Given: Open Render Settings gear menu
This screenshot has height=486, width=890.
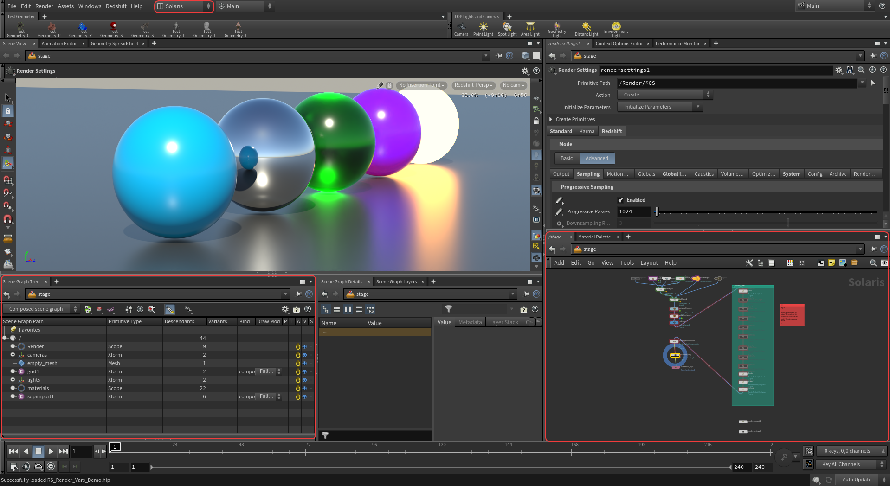Looking at the screenshot, I should [x=838, y=70].
